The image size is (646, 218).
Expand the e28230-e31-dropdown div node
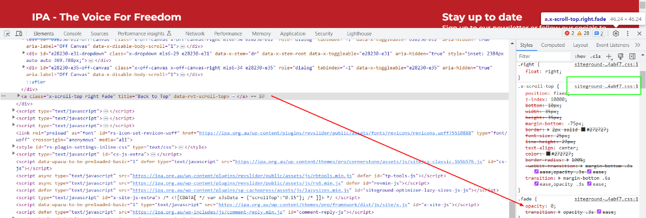24,53
